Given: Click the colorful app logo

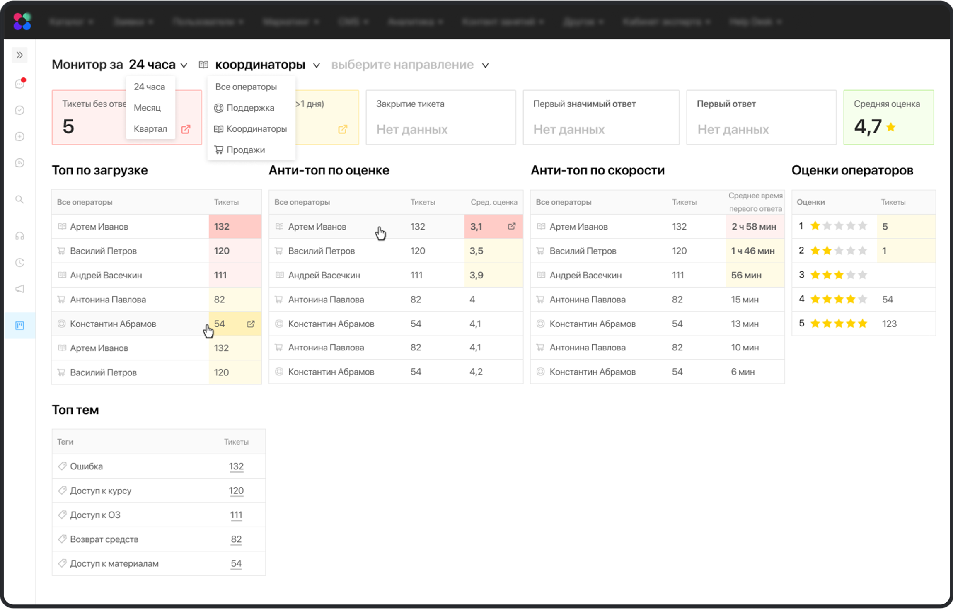Looking at the screenshot, I should point(22,21).
